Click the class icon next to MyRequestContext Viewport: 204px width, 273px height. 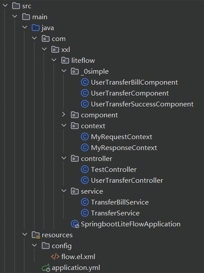(x=85, y=136)
